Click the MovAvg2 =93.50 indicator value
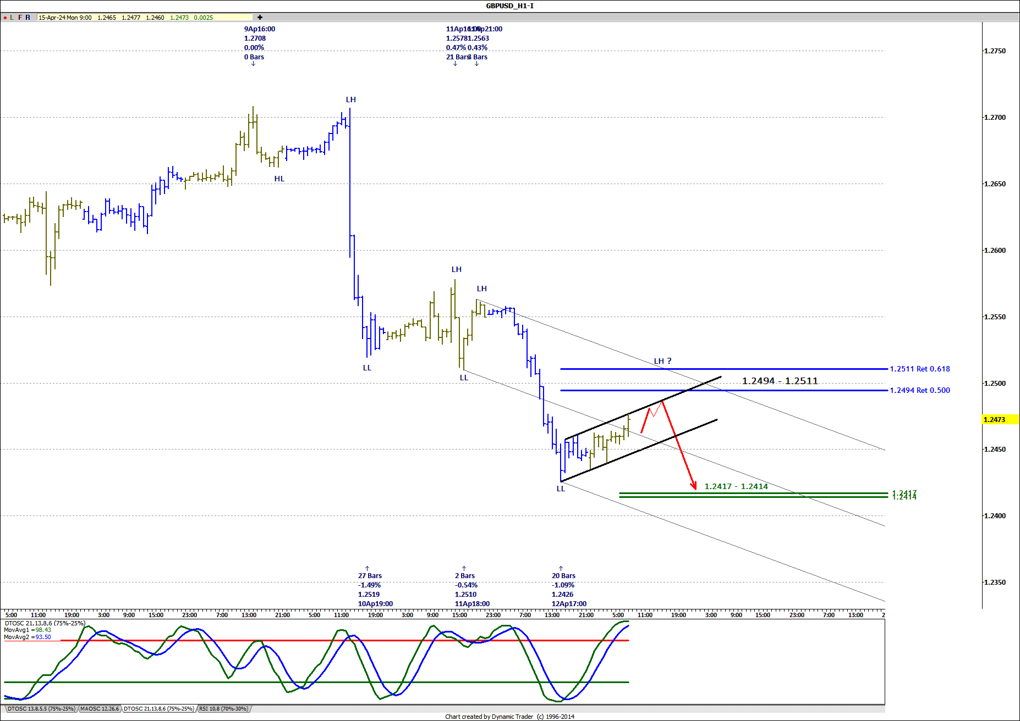This screenshot has height=721, width=1020. pos(28,637)
